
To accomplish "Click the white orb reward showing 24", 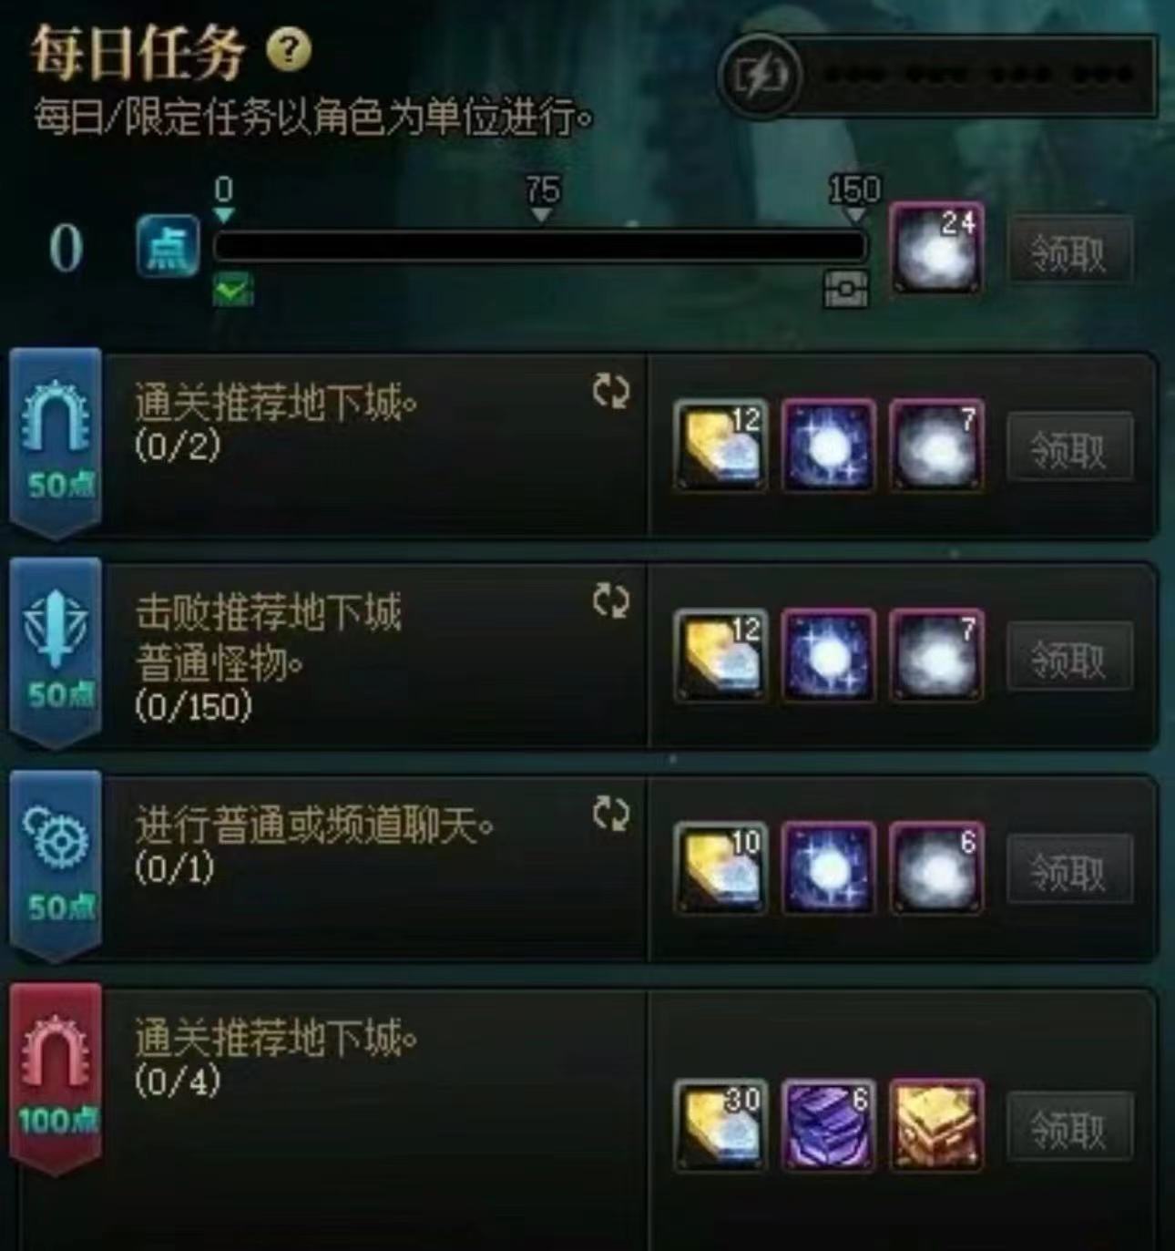I will (936, 248).
